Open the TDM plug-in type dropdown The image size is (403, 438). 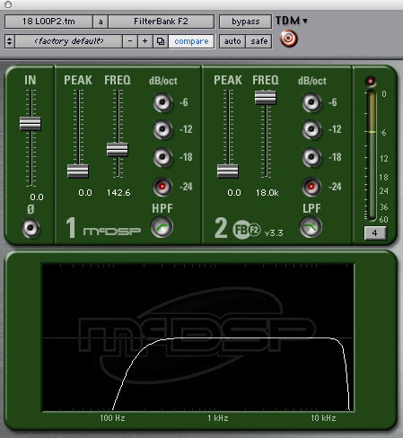pos(292,21)
